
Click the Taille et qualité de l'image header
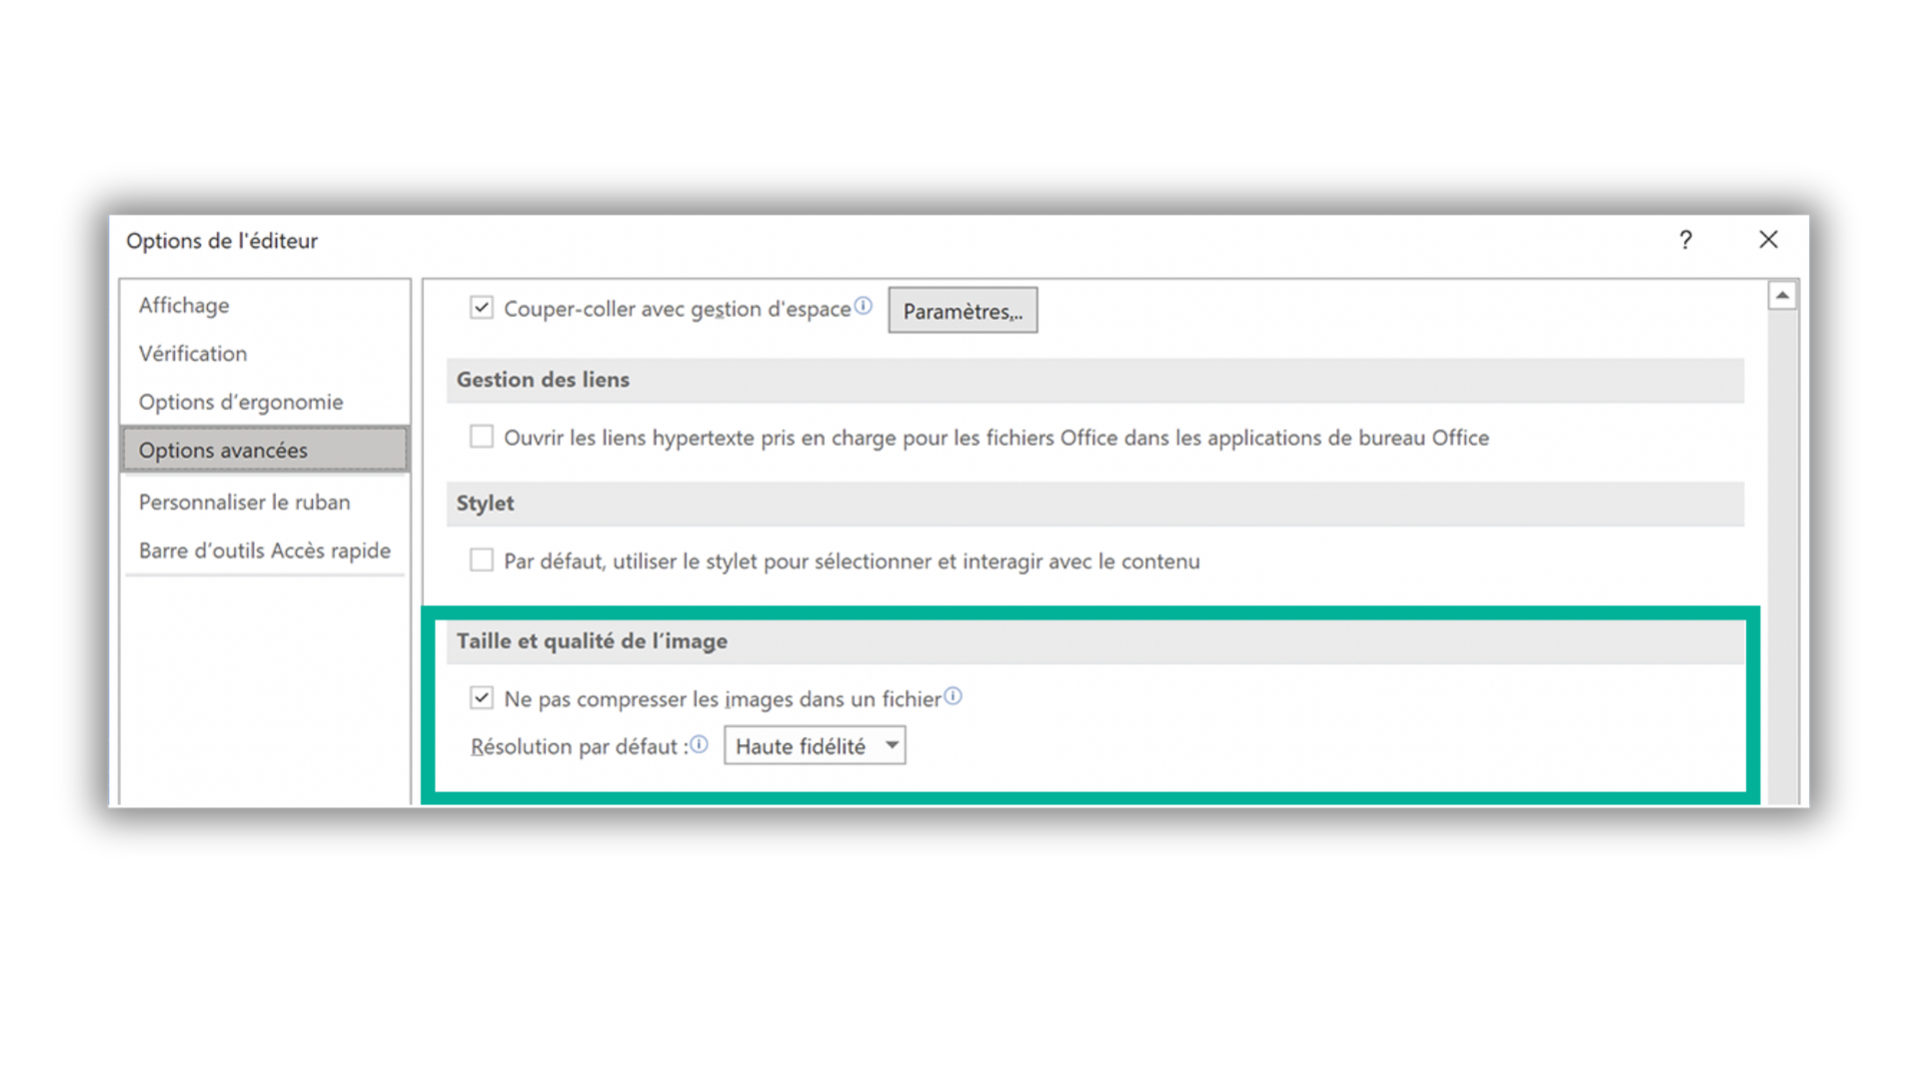(592, 641)
